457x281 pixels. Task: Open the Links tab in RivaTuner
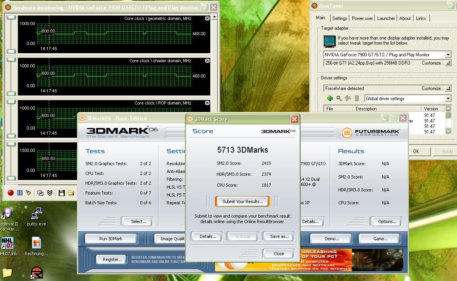[421, 18]
